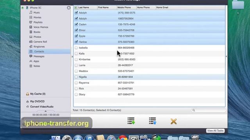This screenshot has width=250, height=140.
Task: Select iPhone 5C in device tree
Action: 36,8
